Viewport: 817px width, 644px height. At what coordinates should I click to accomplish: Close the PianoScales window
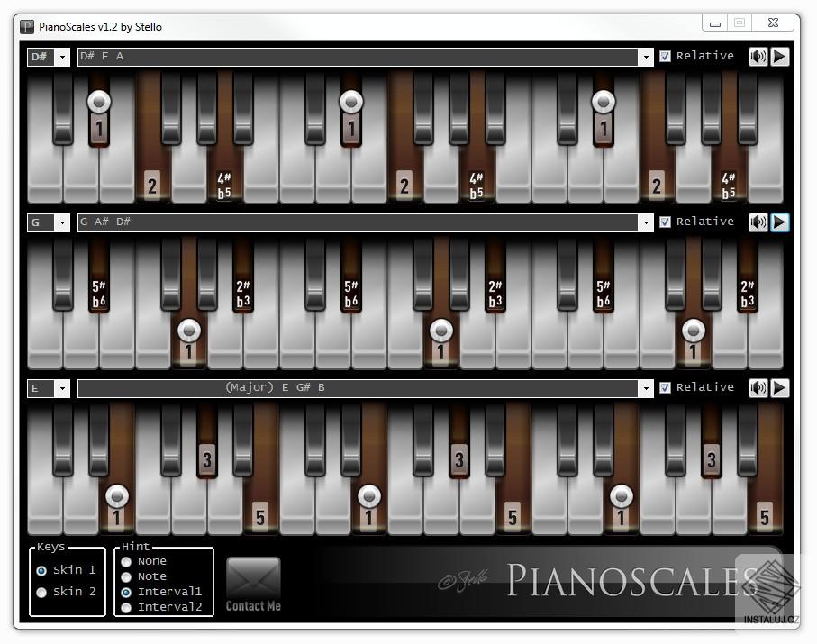(773, 23)
